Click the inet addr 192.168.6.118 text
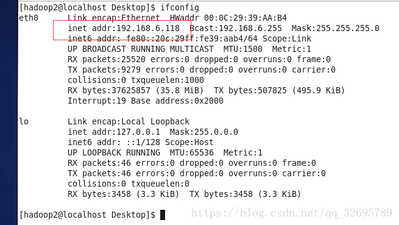399x225 pixels. [x=124, y=28]
